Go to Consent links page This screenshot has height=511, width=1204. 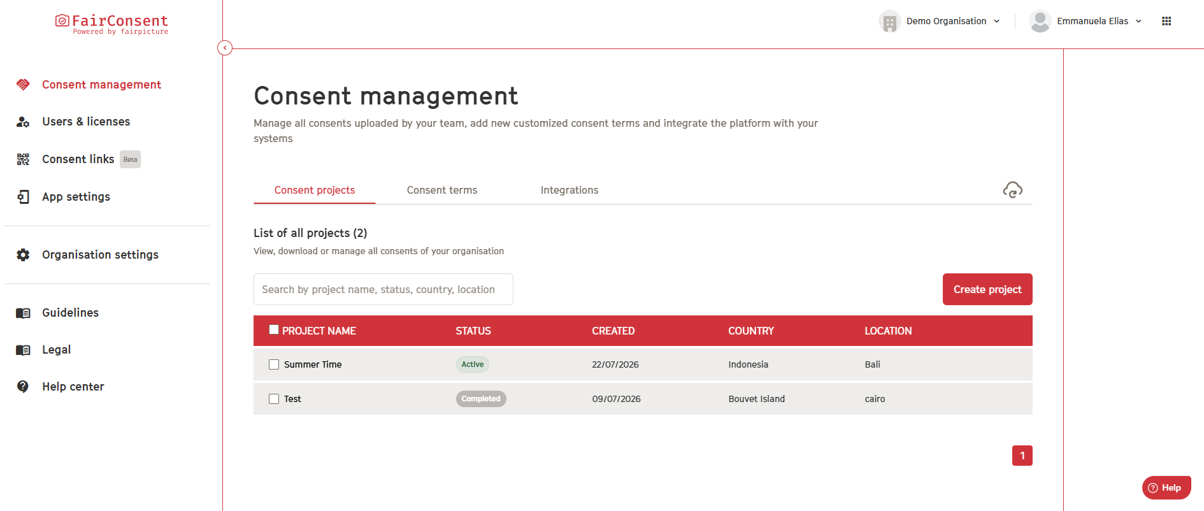pos(78,159)
